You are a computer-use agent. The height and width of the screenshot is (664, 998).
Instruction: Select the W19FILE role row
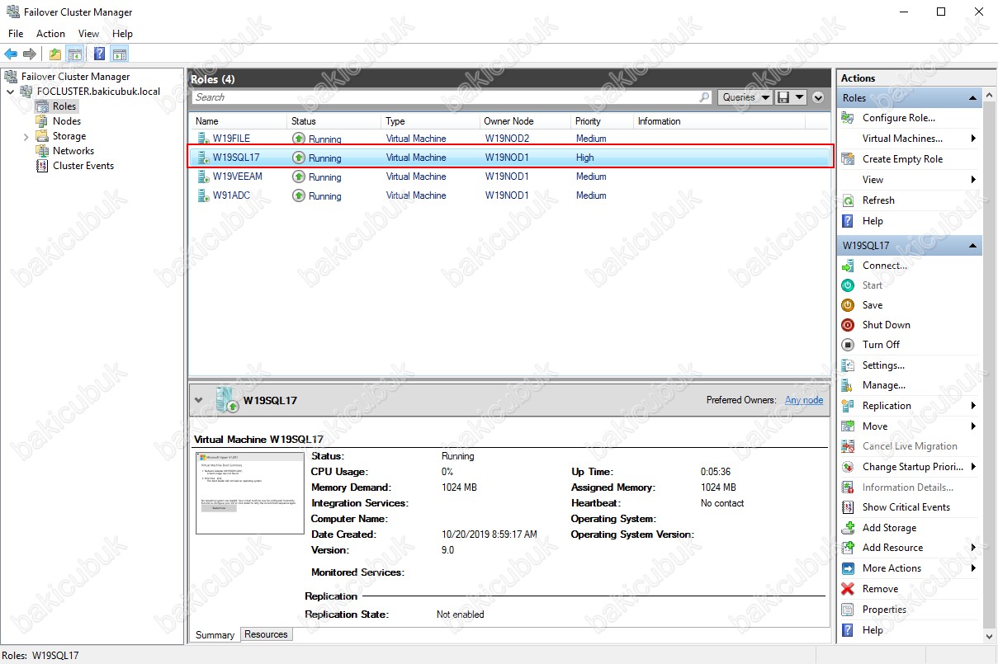point(509,139)
